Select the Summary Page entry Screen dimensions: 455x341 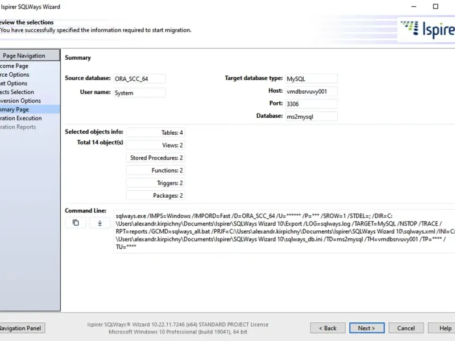click(x=30, y=109)
